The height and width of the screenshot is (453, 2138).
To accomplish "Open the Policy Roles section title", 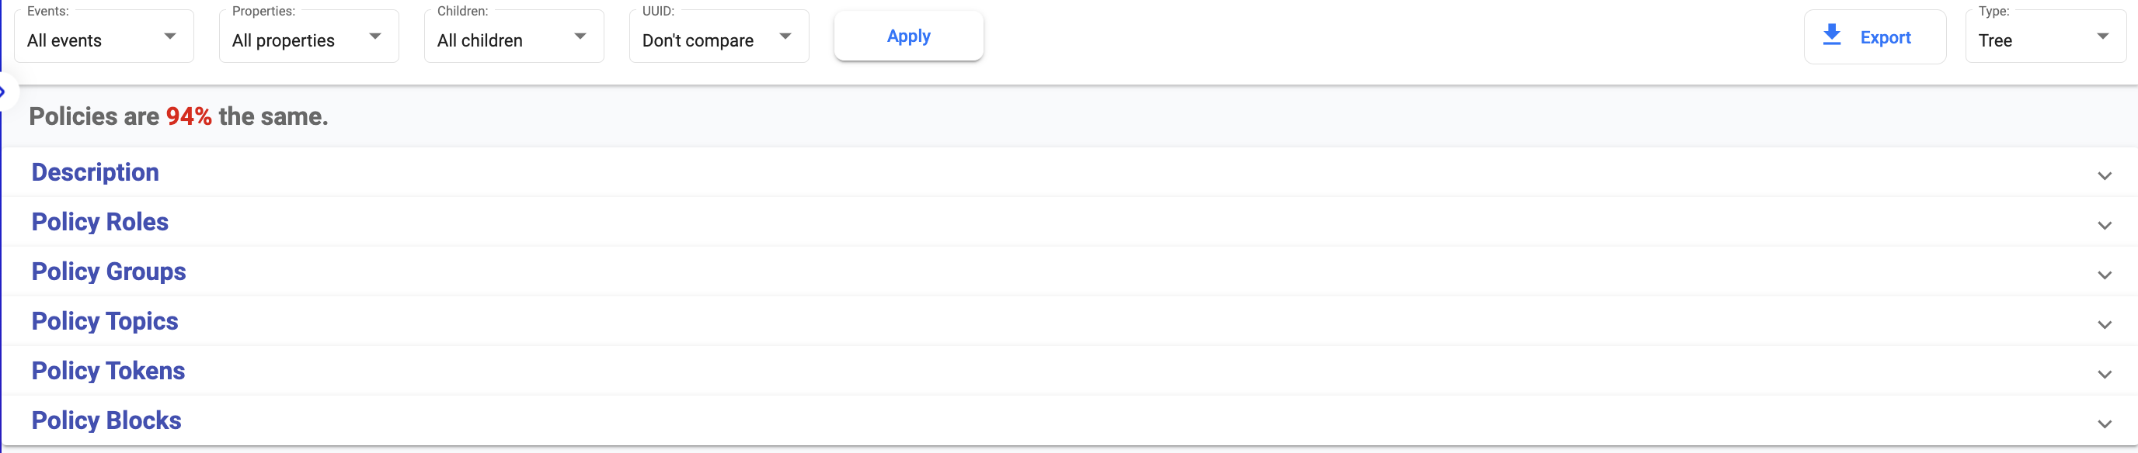I will pyautogui.click(x=100, y=222).
